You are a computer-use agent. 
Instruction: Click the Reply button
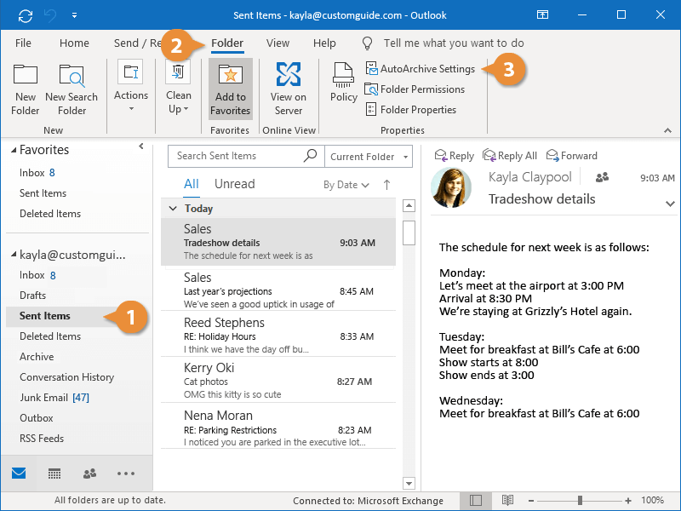click(x=455, y=155)
